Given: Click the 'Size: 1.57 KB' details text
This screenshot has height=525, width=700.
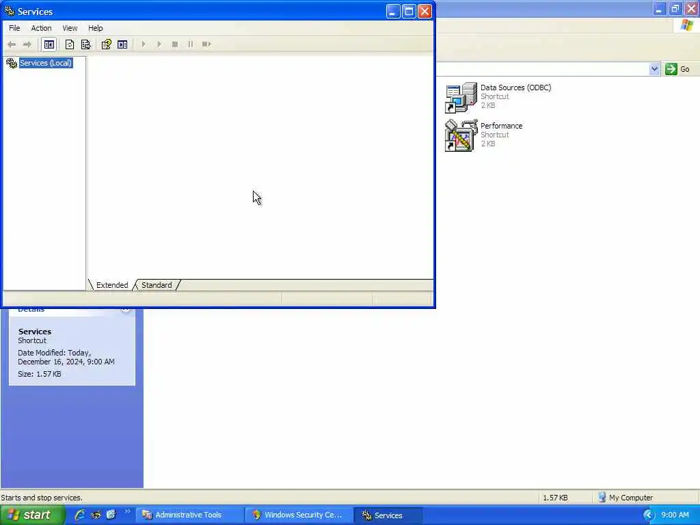Looking at the screenshot, I should pos(39,374).
